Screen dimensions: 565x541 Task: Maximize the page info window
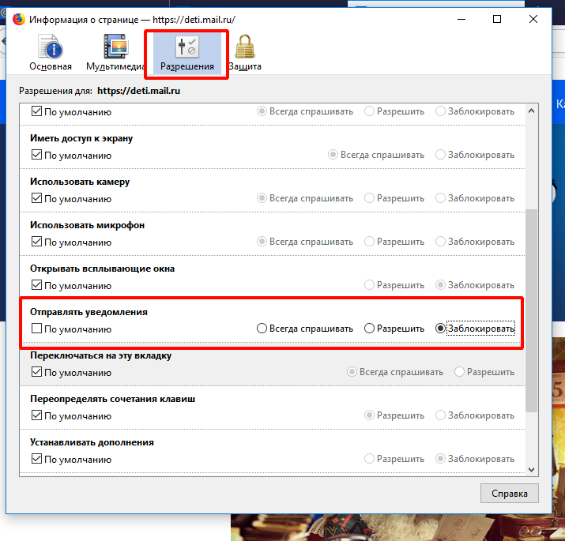pos(497,19)
